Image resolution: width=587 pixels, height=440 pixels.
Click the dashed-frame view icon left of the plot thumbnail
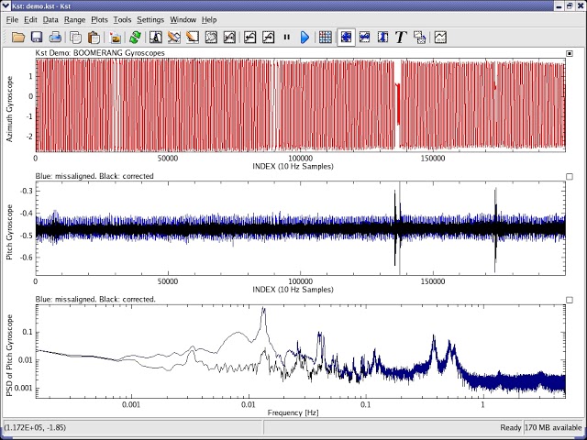point(211,37)
